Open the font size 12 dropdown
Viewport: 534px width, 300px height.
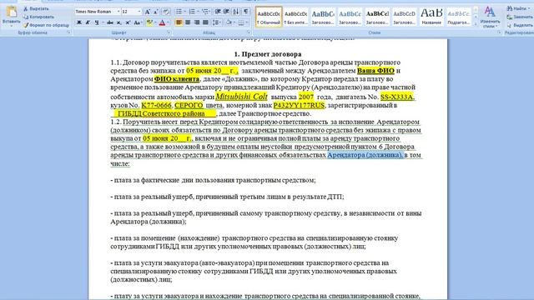[x=139, y=12]
